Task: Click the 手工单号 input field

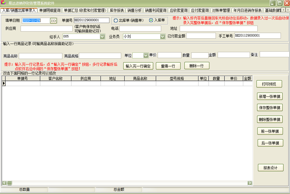Action: pyautogui.click(x=257, y=36)
